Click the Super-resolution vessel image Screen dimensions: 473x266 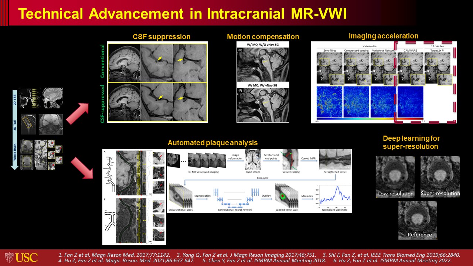(440, 176)
